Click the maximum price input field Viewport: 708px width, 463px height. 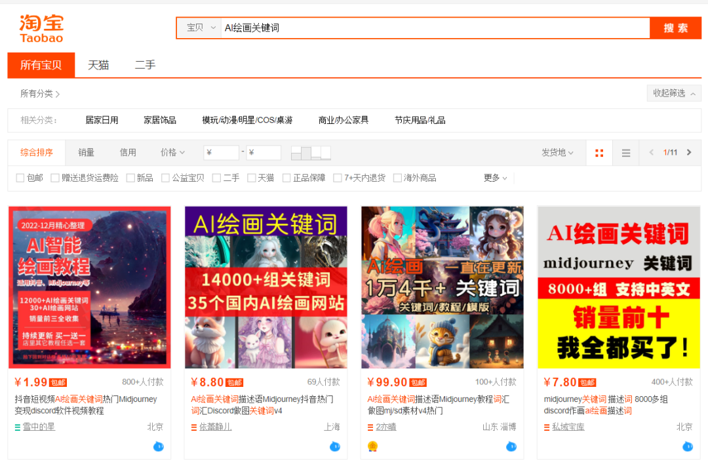[x=264, y=153]
